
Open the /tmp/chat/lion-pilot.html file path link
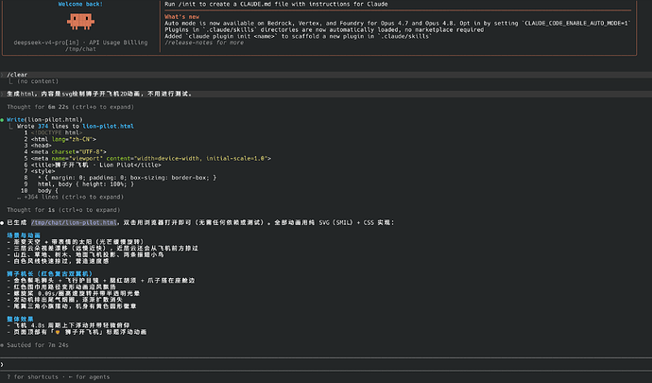tap(74, 223)
